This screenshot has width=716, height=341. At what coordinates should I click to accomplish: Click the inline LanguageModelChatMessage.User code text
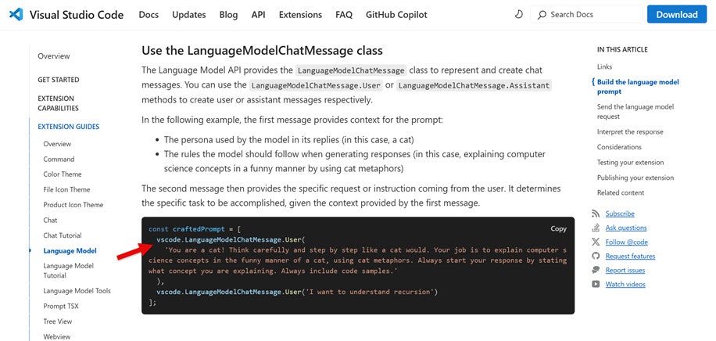[315, 85]
